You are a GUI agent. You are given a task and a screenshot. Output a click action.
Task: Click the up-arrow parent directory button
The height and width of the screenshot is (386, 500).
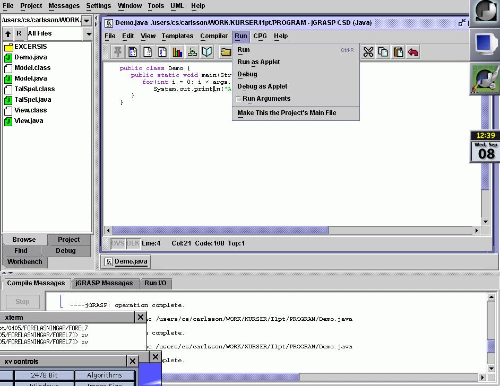[8, 33]
